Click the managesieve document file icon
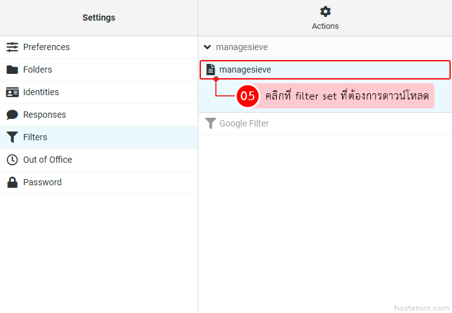The height and width of the screenshot is (313, 452). tap(211, 69)
